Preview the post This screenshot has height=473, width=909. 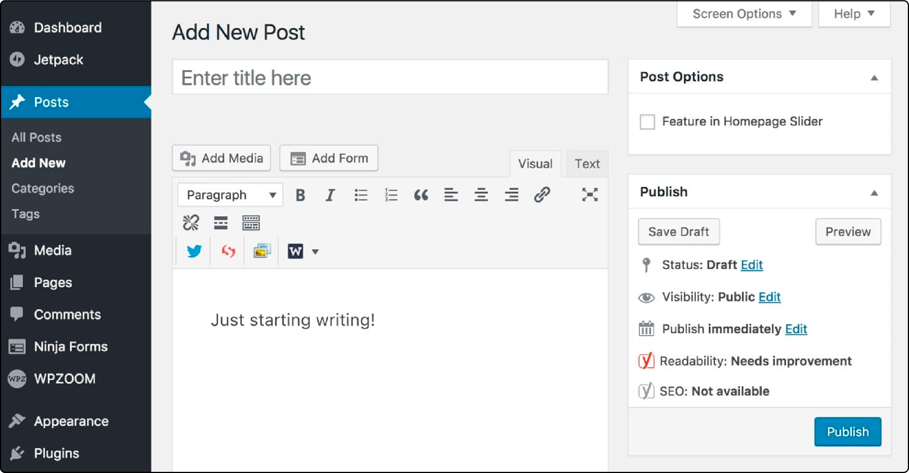pyautogui.click(x=848, y=232)
